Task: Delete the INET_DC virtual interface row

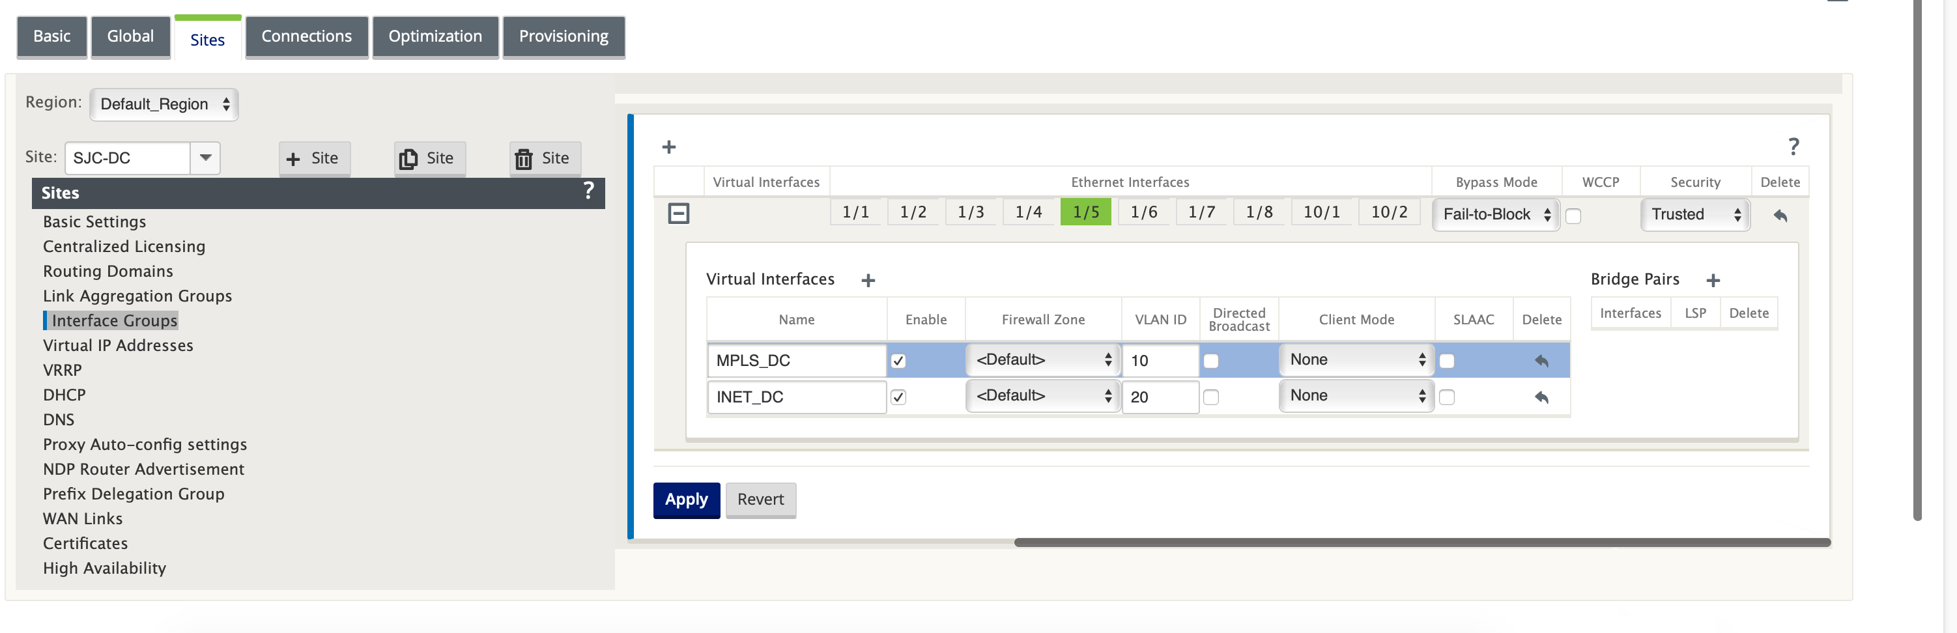Action: point(1541,397)
